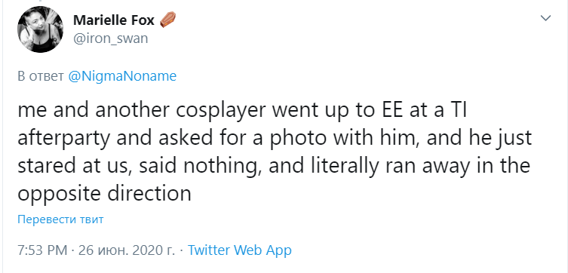
Task: Translate tweet via 'Перевести твит'
Action: tap(60, 219)
